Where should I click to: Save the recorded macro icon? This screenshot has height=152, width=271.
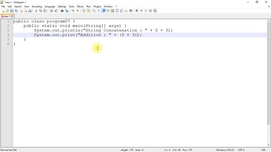click(x=155, y=11)
